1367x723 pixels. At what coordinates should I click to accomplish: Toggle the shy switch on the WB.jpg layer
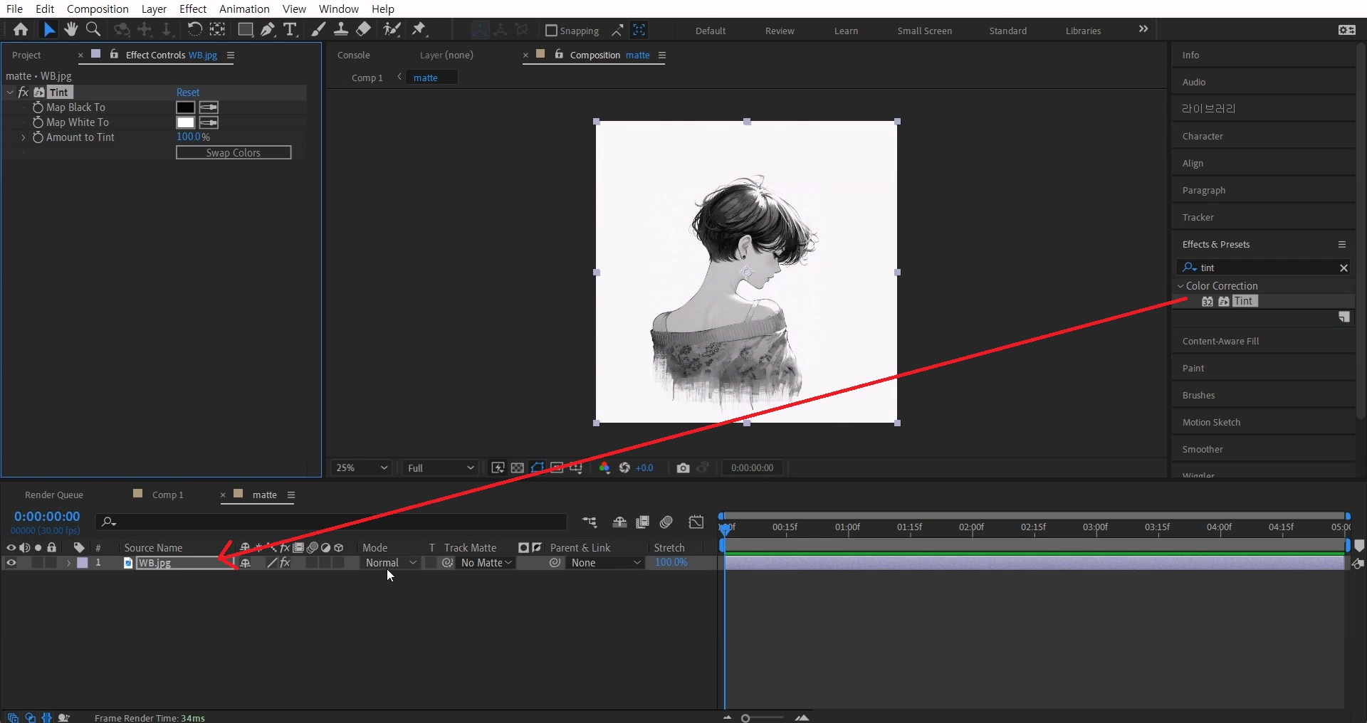(245, 562)
